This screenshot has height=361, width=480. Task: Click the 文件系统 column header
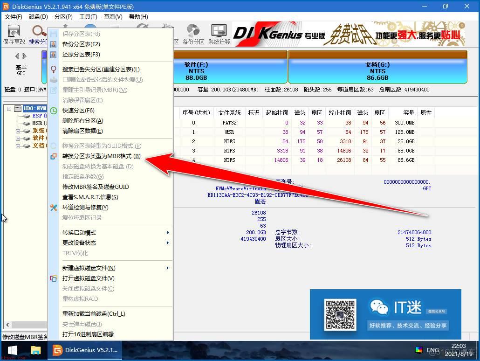coord(229,113)
